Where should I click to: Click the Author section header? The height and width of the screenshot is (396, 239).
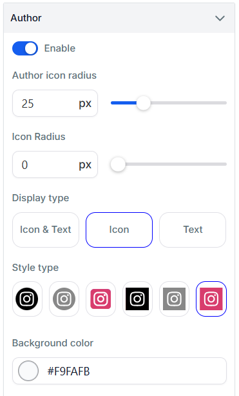click(119, 18)
